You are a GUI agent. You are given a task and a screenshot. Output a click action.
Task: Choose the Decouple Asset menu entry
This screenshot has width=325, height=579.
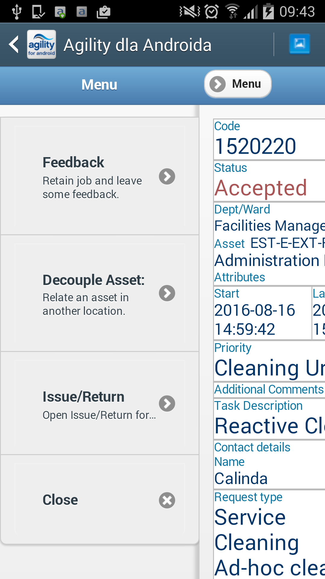click(x=90, y=293)
